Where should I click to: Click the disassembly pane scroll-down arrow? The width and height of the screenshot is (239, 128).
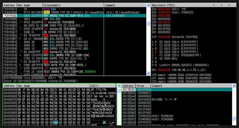tap(148, 73)
